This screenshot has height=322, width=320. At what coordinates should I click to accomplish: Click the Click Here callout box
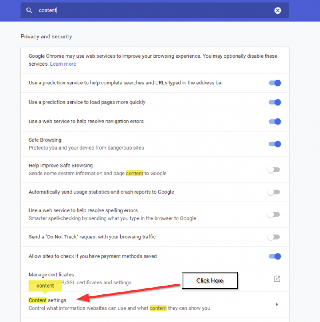[x=209, y=280]
